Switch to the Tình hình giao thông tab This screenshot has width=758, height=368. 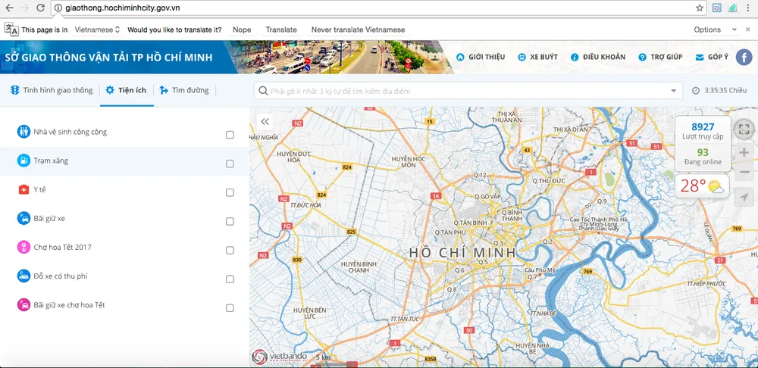[52, 90]
